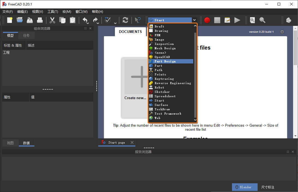Click the Fit selection magnifier icon

263,20
